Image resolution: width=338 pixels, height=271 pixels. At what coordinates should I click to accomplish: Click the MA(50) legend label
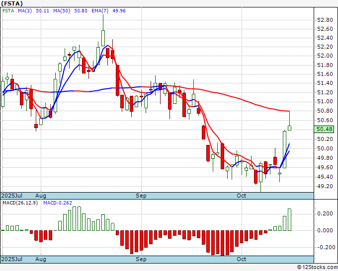point(62,11)
